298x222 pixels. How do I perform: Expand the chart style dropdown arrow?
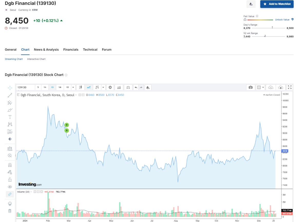point(103,87)
